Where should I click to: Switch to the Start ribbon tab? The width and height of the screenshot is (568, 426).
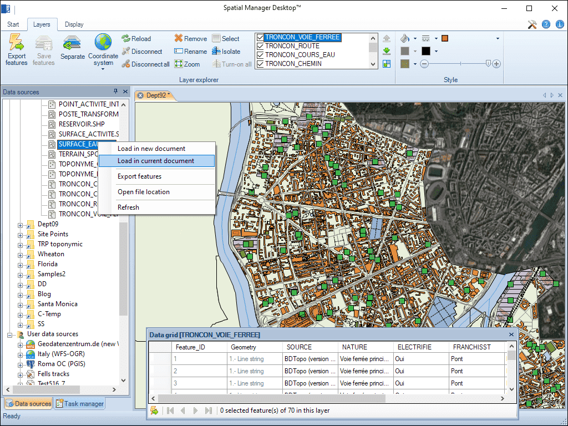[x=13, y=24]
